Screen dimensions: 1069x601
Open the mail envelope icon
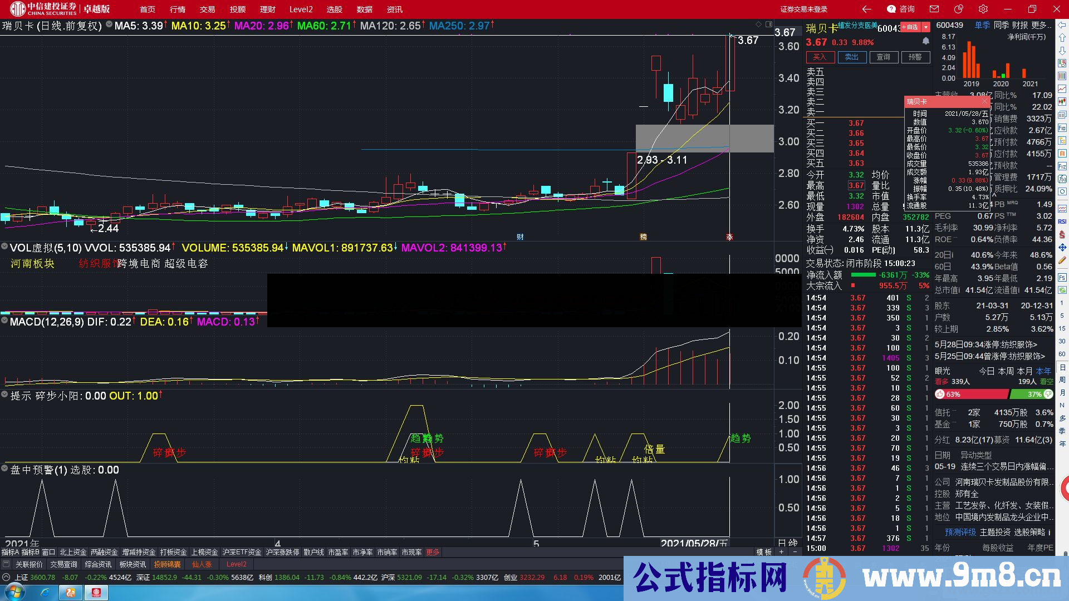pos(934,9)
